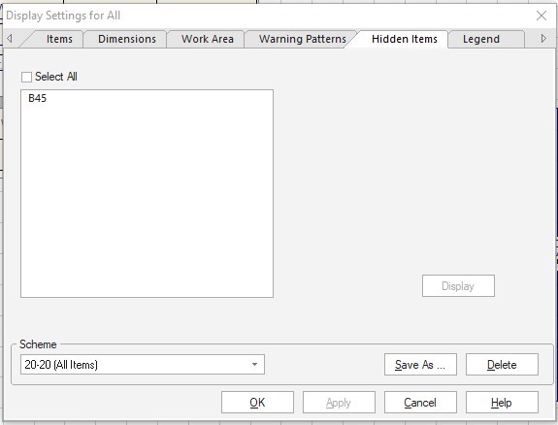Click the Display button
Viewport: 558px width, 425px height.
tap(458, 286)
